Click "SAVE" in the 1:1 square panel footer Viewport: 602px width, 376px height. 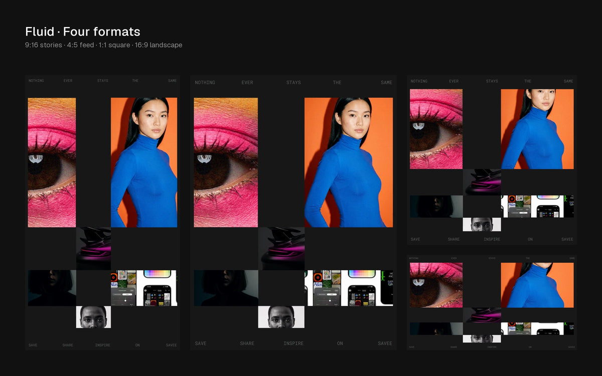pos(415,239)
